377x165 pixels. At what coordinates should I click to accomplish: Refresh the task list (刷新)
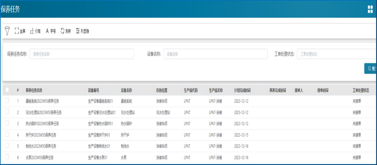click(x=66, y=31)
